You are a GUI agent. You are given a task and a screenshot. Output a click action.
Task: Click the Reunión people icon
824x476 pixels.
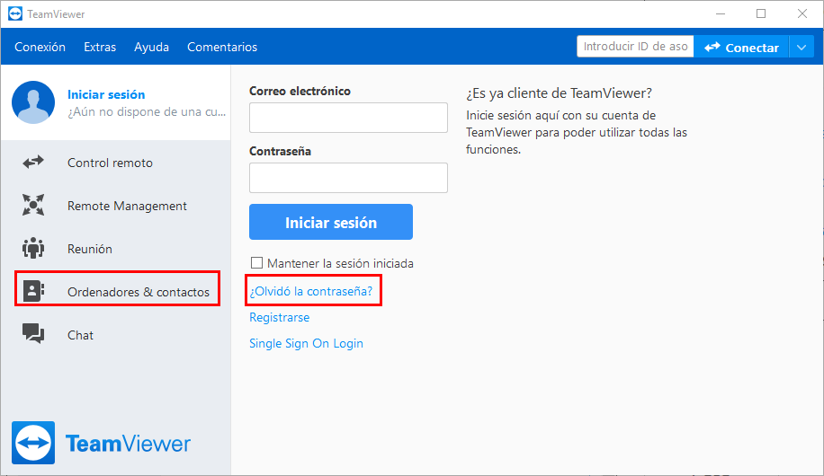pyautogui.click(x=33, y=248)
